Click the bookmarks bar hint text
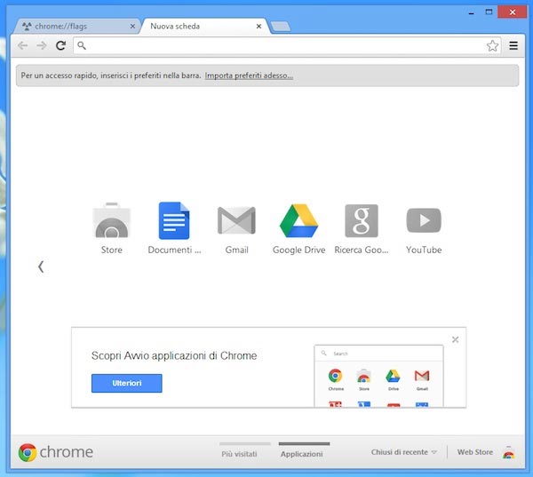This screenshot has width=533, height=477. (x=111, y=76)
